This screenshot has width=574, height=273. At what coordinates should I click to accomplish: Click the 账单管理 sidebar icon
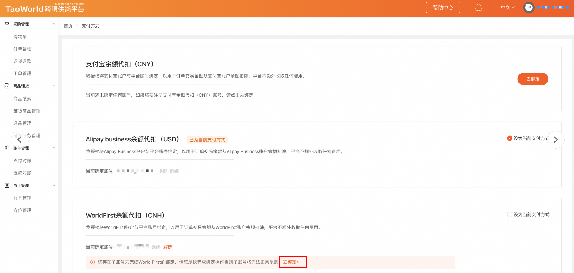coord(7,148)
